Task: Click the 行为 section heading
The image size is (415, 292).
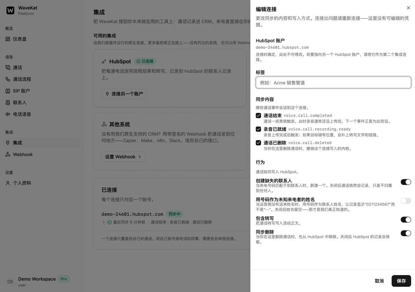Action: click(260, 162)
